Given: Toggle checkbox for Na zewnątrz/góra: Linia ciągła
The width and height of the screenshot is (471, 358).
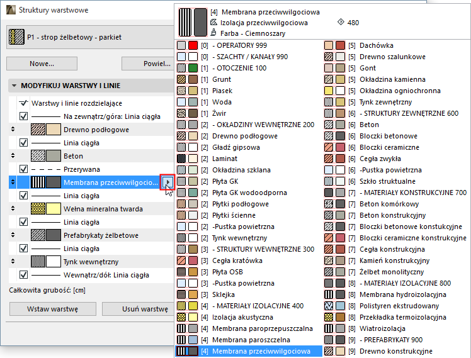Looking at the screenshot, I should pyautogui.click(x=23, y=116).
